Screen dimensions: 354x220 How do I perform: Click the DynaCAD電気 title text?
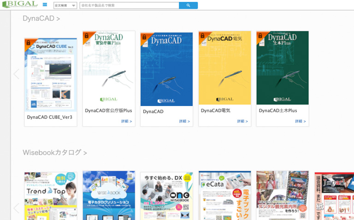(x=216, y=111)
